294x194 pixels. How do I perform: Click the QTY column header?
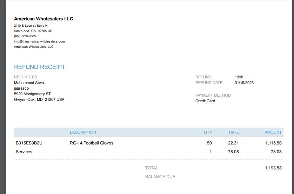[208, 132]
